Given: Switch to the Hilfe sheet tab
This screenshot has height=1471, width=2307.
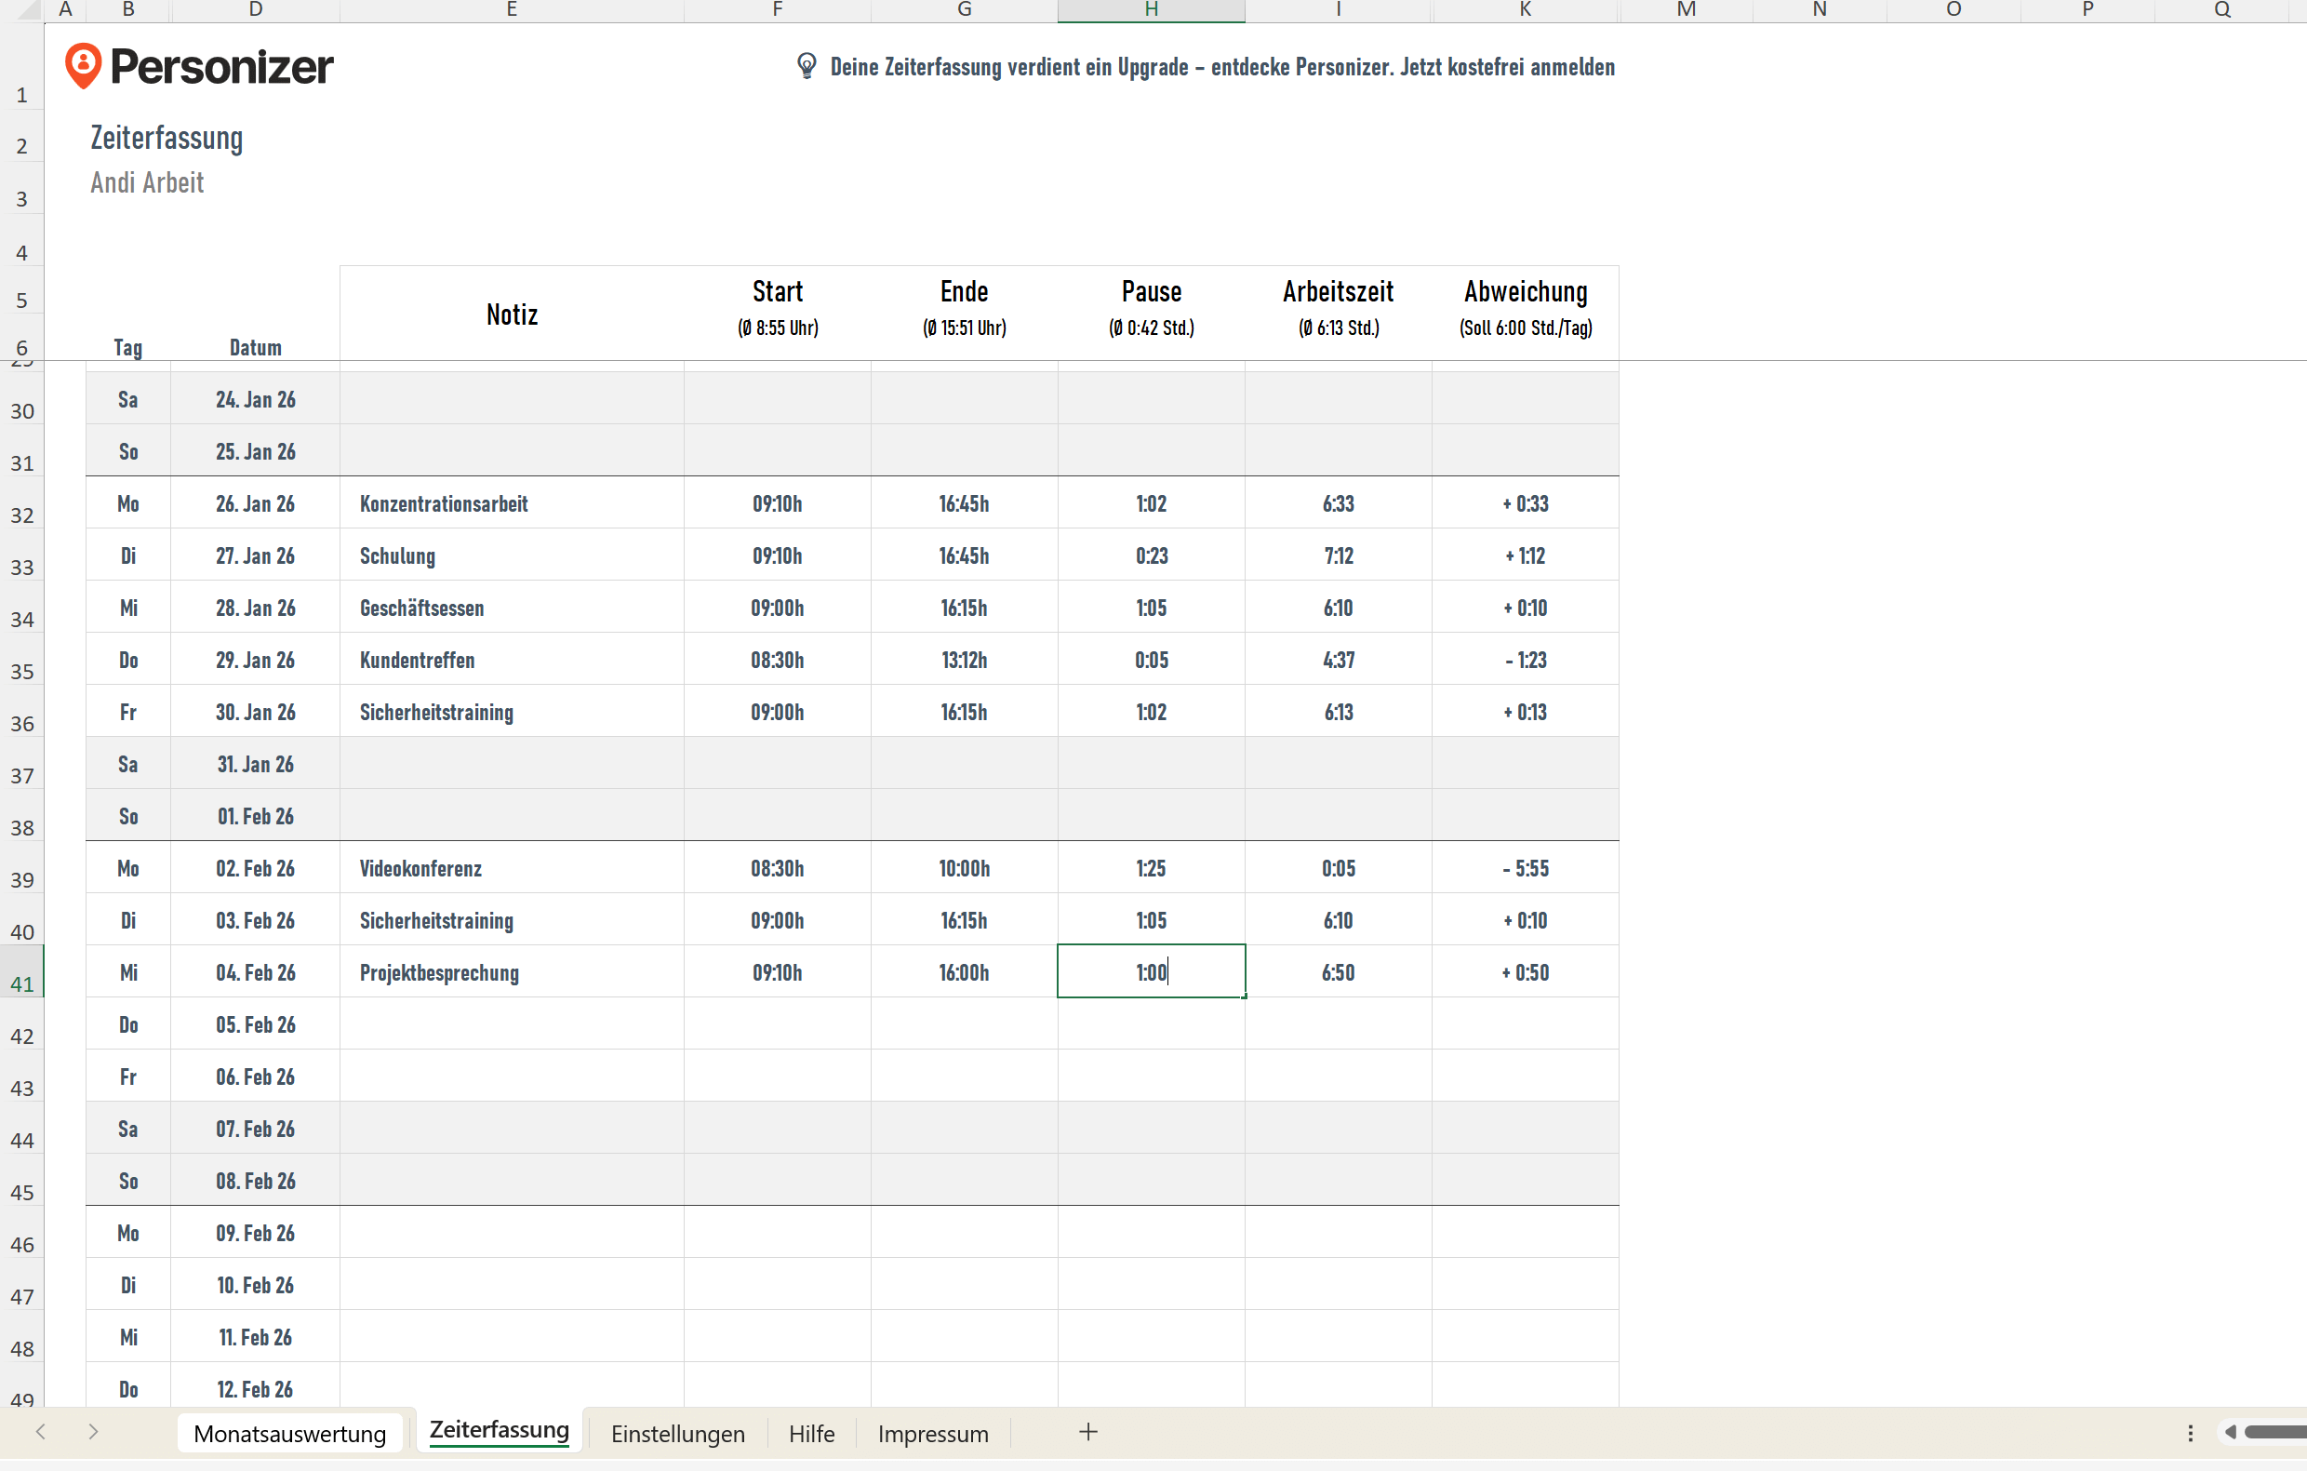Looking at the screenshot, I should click(x=810, y=1433).
